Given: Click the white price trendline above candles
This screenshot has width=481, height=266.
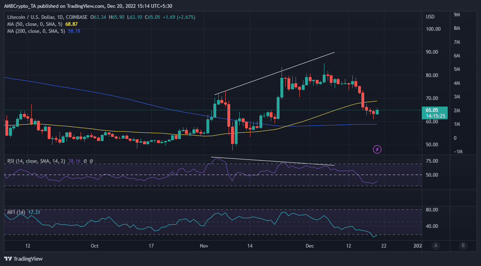Looking at the screenshot, I should [x=275, y=73].
